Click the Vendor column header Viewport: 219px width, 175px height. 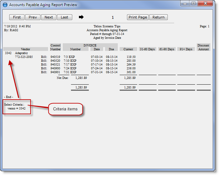pos(25,49)
